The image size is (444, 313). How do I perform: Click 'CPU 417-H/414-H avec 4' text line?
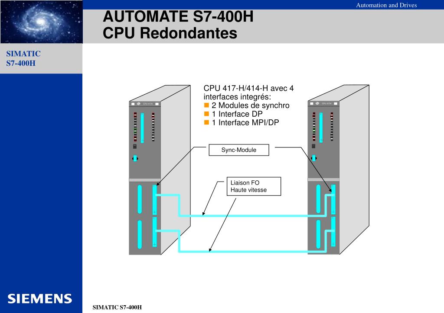pos(248,88)
